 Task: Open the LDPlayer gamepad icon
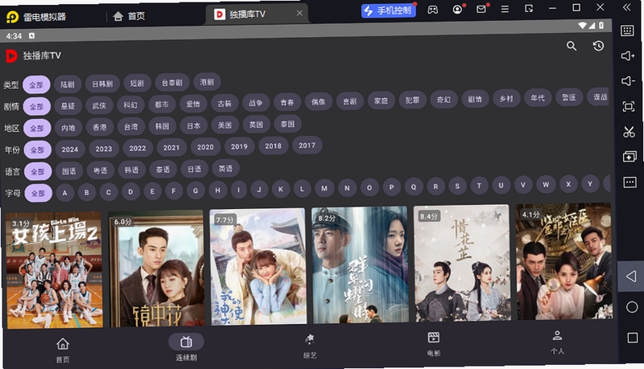pos(433,10)
